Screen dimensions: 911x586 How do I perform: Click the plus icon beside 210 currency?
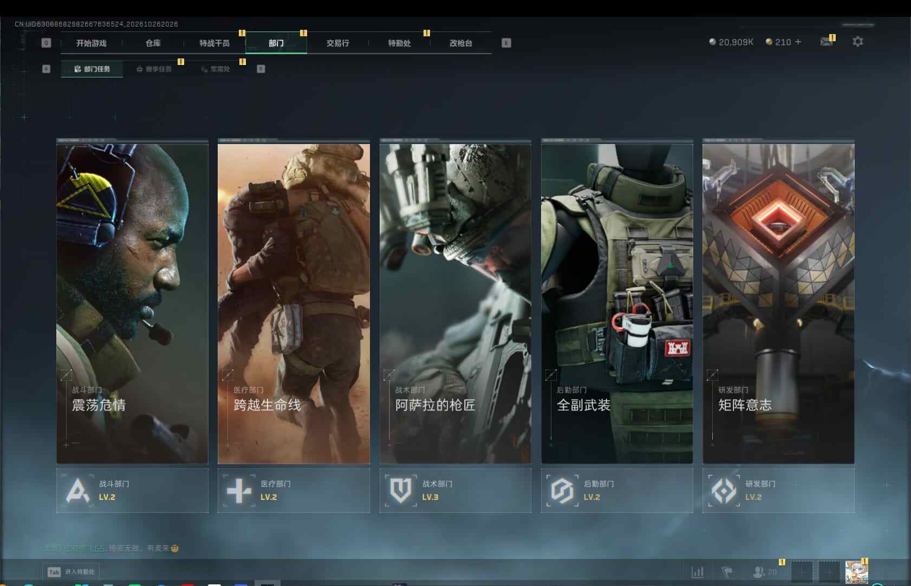798,42
